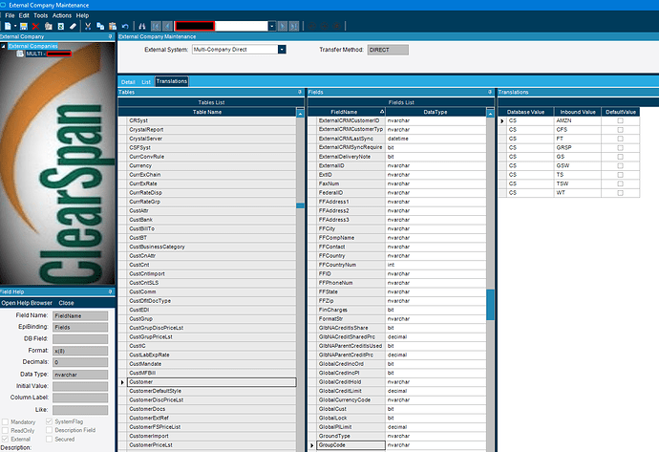Open the External System dropdown
Viewport: 659px width, 452px height.
(282, 50)
